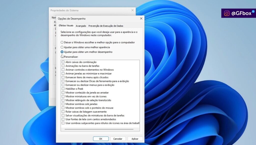Check 'Esmaecer itens de menu após clicados'
This screenshot has height=145, width=256.
click(63, 77)
